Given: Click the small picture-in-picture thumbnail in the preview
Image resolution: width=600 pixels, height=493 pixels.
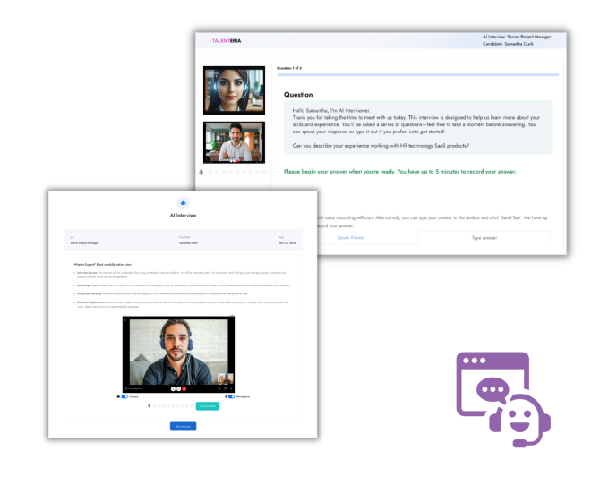Looking at the screenshot, I should pos(225,378).
